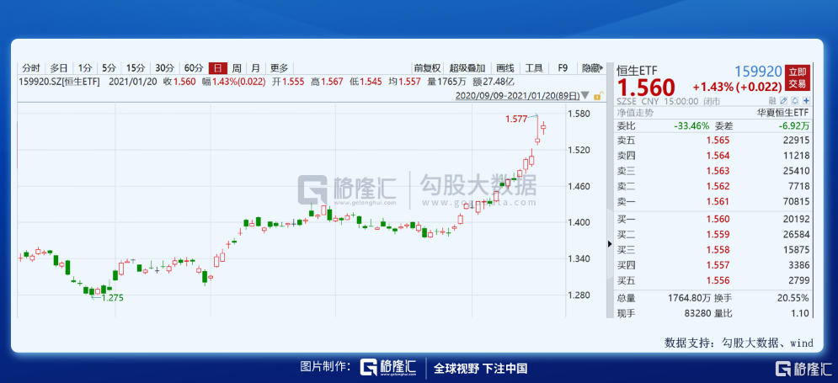Select the 月 monthly tab
The height and width of the screenshot is (383, 838).
[255, 68]
